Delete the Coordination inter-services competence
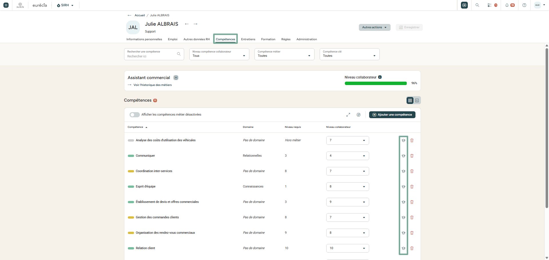This screenshot has width=549, height=260. 412,171
